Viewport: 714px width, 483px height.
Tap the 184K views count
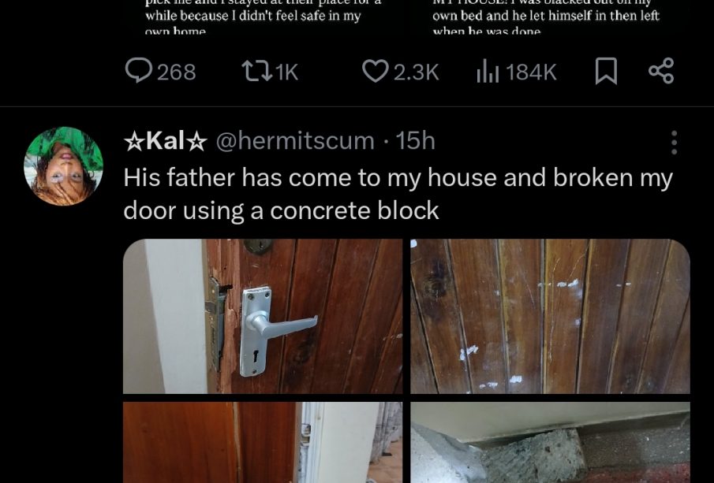tap(531, 72)
